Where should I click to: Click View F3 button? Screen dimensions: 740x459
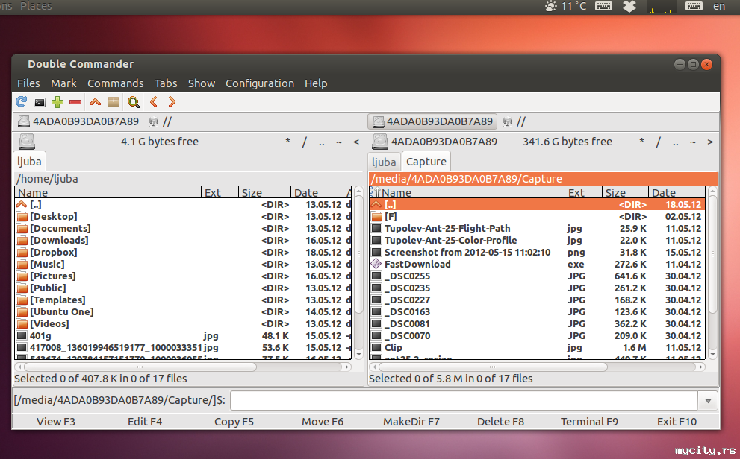coord(56,421)
